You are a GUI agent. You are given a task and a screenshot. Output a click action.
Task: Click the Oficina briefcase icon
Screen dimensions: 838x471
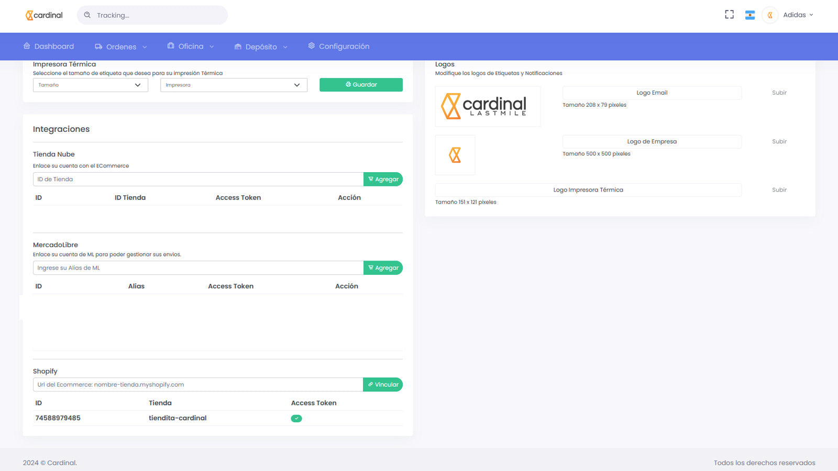click(170, 46)
